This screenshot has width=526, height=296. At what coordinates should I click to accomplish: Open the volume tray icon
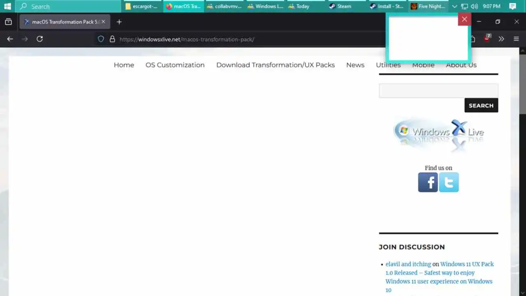click(x=474, y=6)
